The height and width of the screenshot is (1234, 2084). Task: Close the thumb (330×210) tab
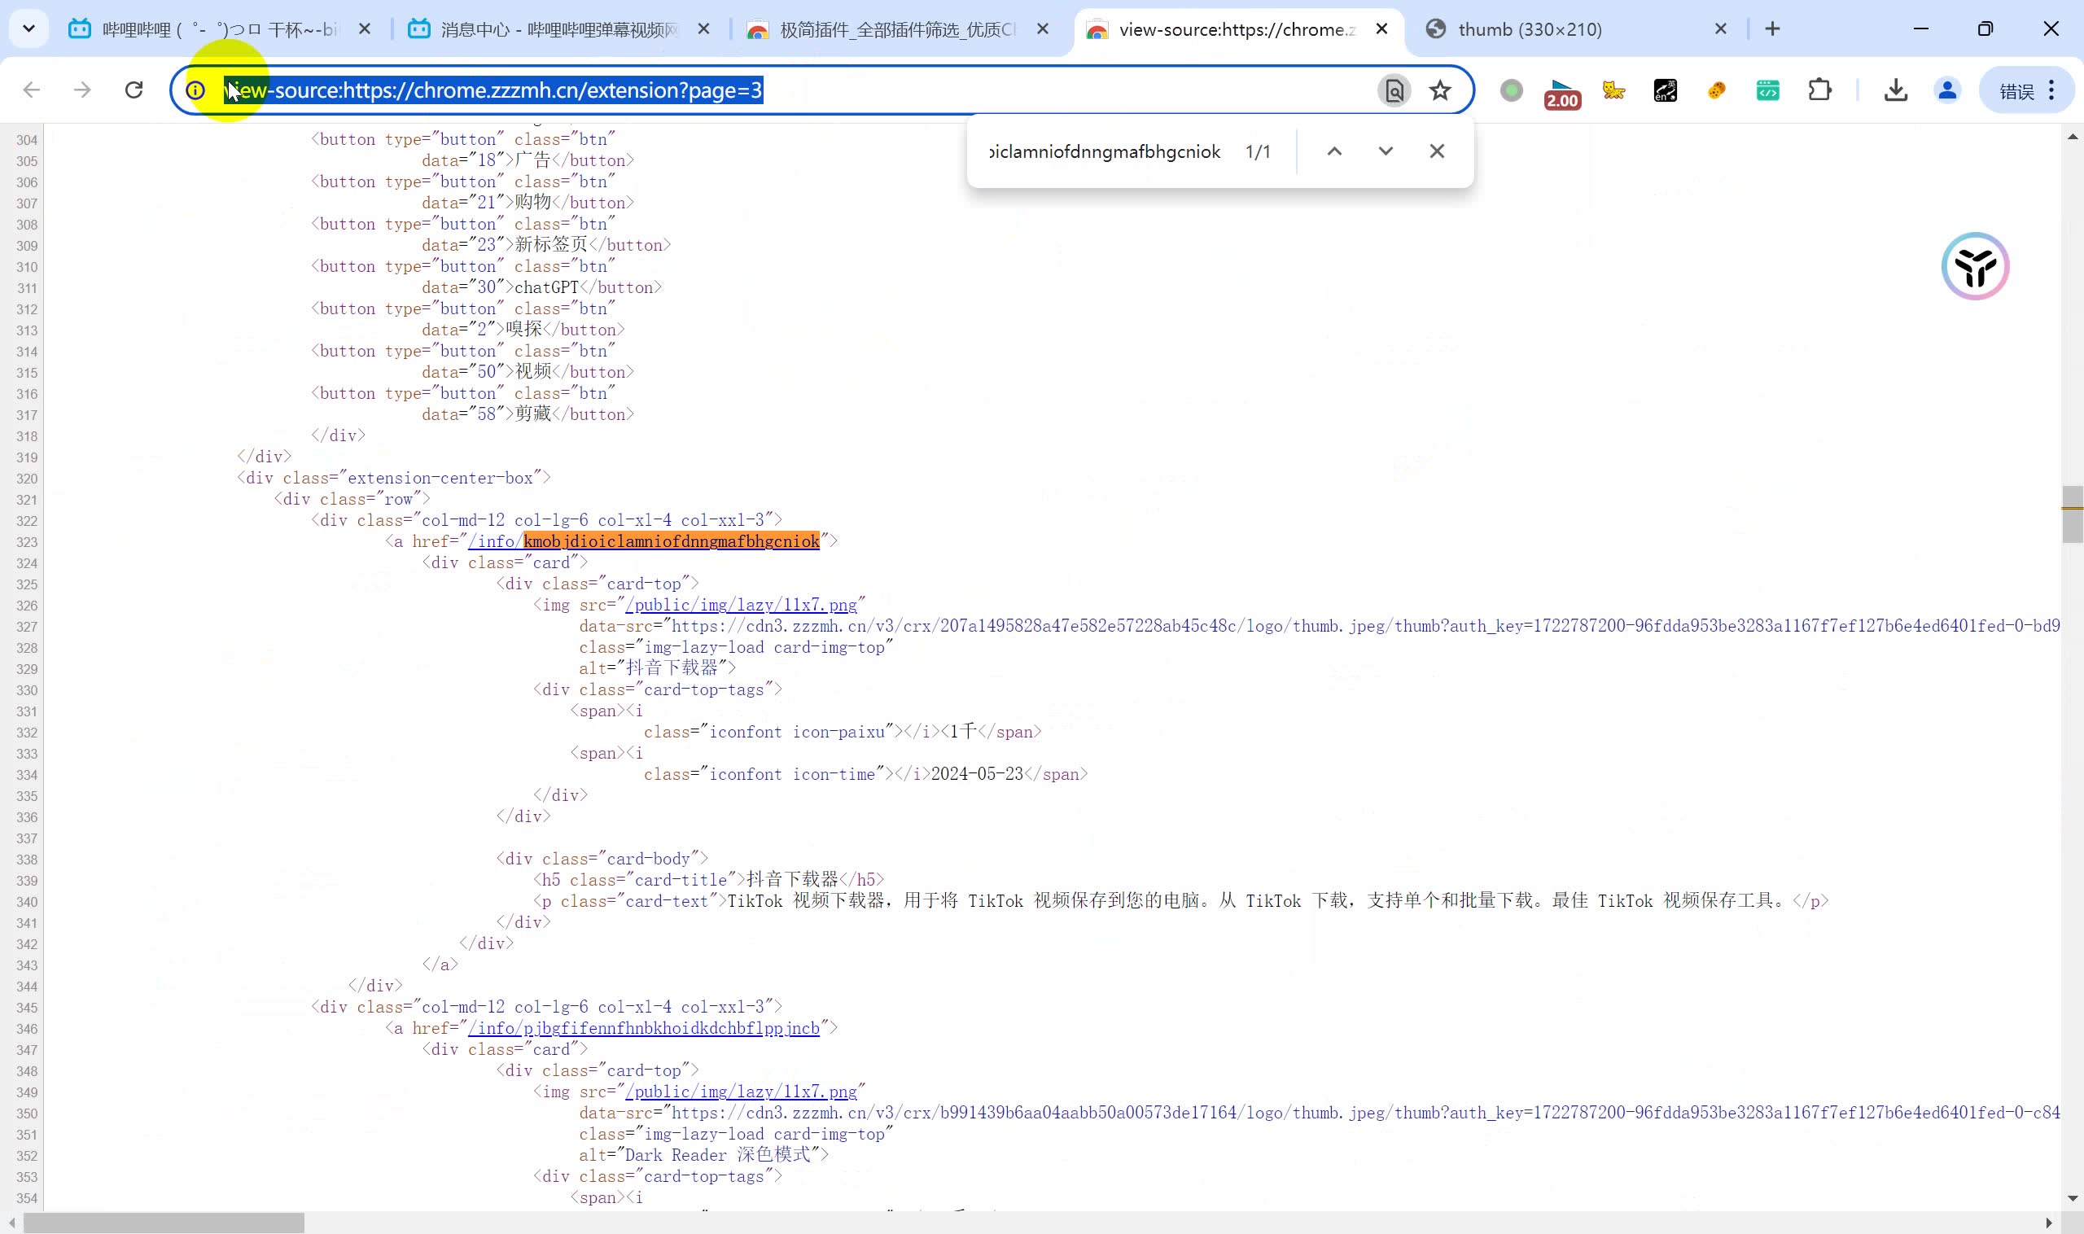[1722, 29]
